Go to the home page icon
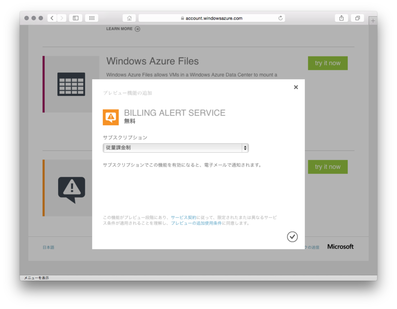The width and height of the screenshot is (397, 309). (130, 18)
